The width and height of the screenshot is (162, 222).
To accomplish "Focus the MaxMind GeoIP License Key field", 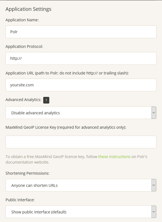I will coord(81,142).
